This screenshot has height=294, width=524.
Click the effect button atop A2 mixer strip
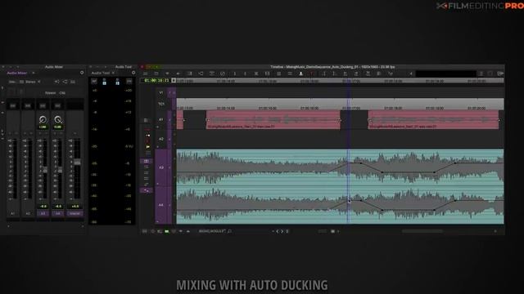28,105
